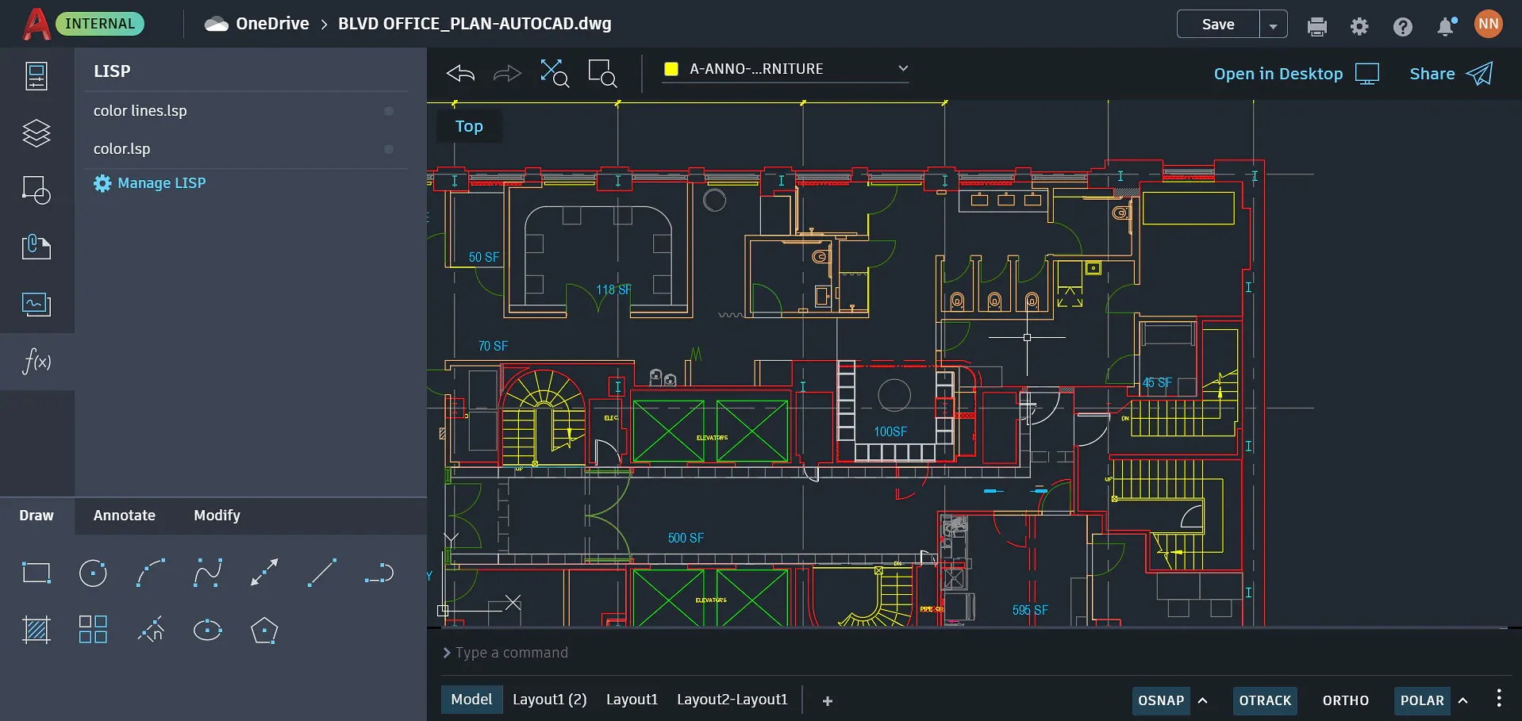This screenshot has width=1522, height=721.
Task: Open the Attachments (Xref) panel icon
Action: coord(36,247)
